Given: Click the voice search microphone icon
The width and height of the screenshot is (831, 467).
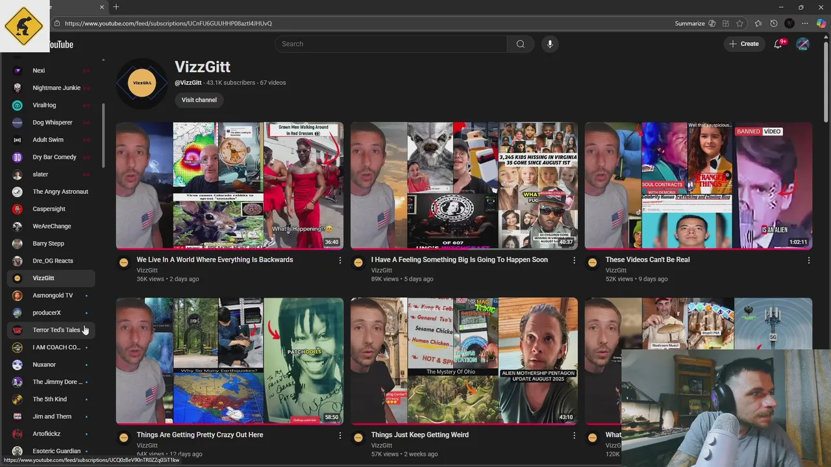Looking at the screenshot, I should coord(550,44).
